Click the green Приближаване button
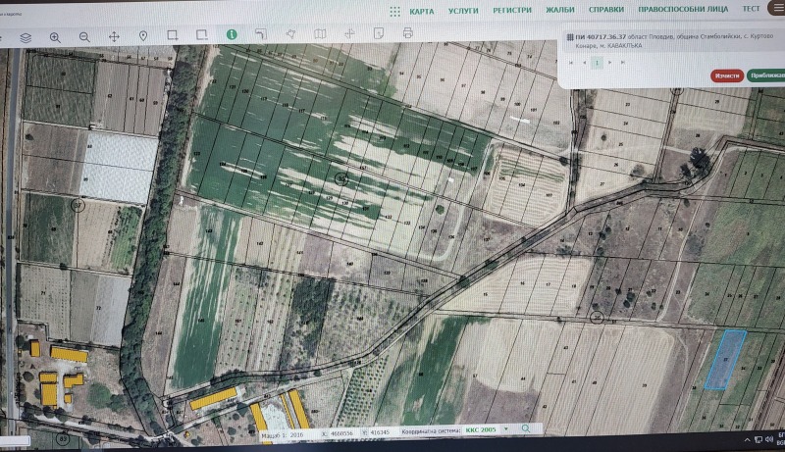 (765, 75)
